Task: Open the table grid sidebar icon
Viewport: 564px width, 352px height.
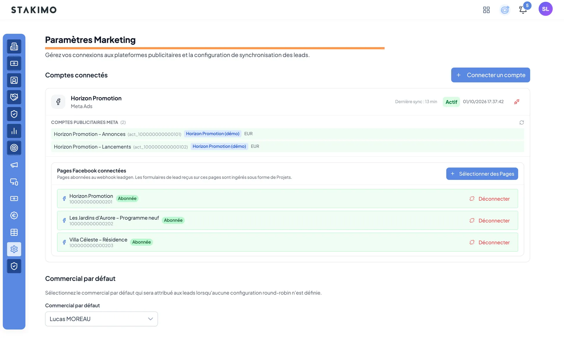Action: click(14, 232)
